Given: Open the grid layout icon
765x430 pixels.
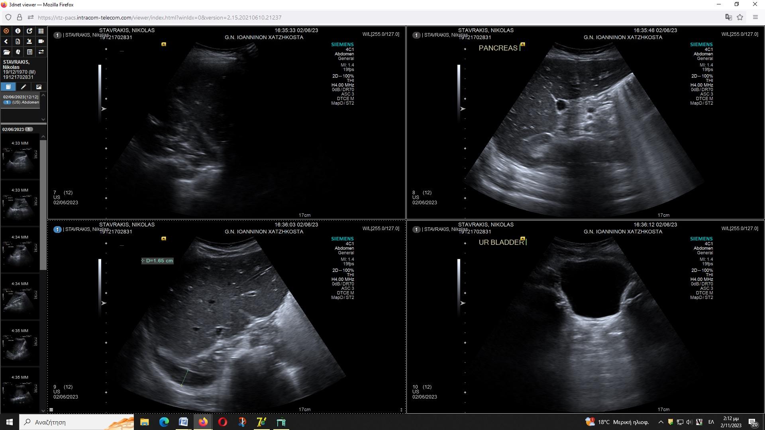Looking at the screenshot, I should pos(41,31).
